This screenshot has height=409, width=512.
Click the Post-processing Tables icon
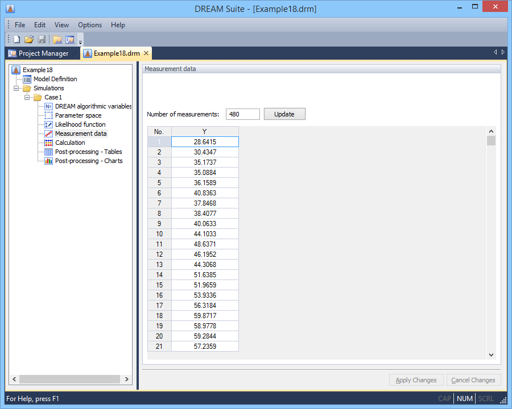click(x=49, y=152)
